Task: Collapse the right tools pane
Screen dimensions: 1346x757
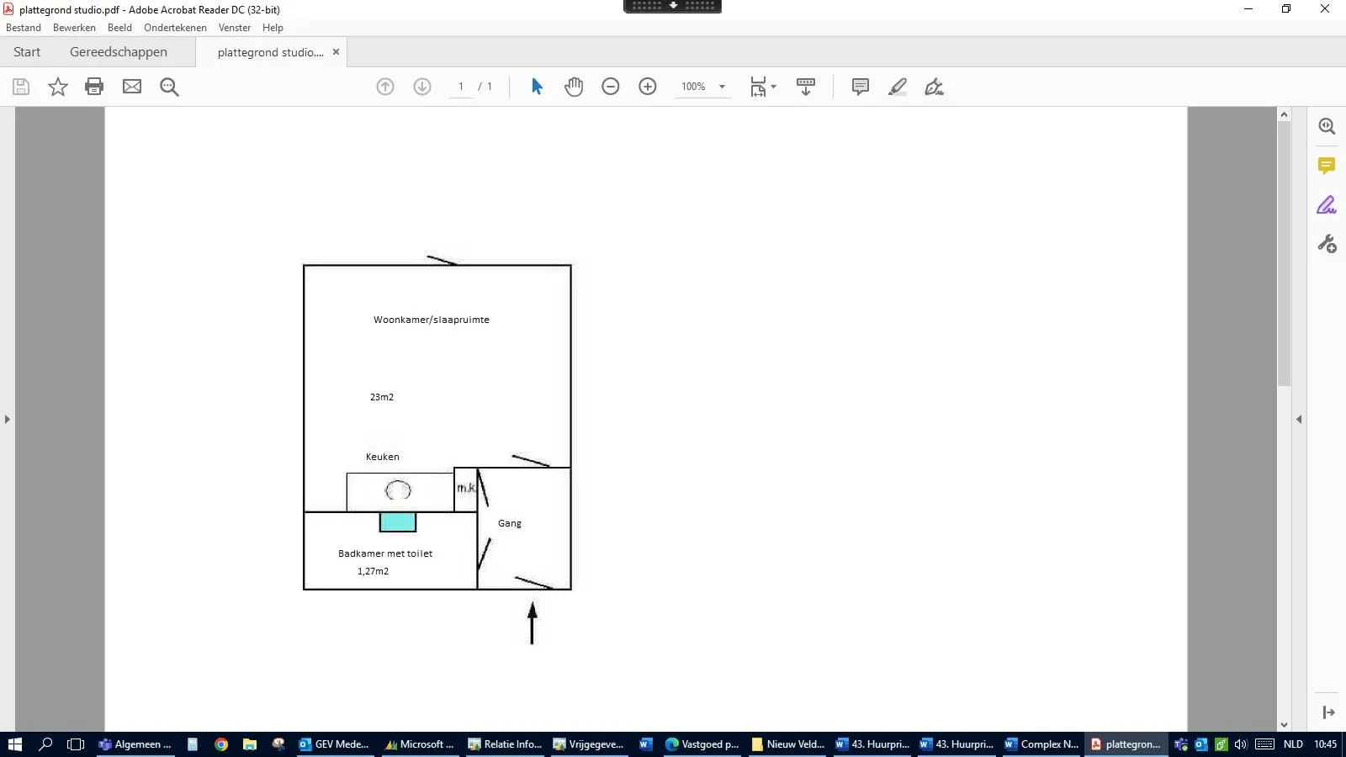Action: click(1299, 419)
